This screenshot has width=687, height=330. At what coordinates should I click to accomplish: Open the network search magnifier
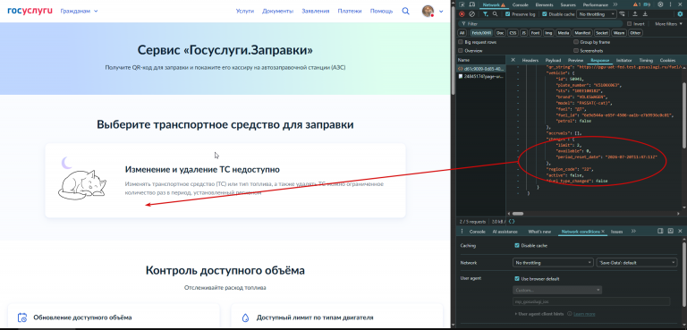pos(495,14)
